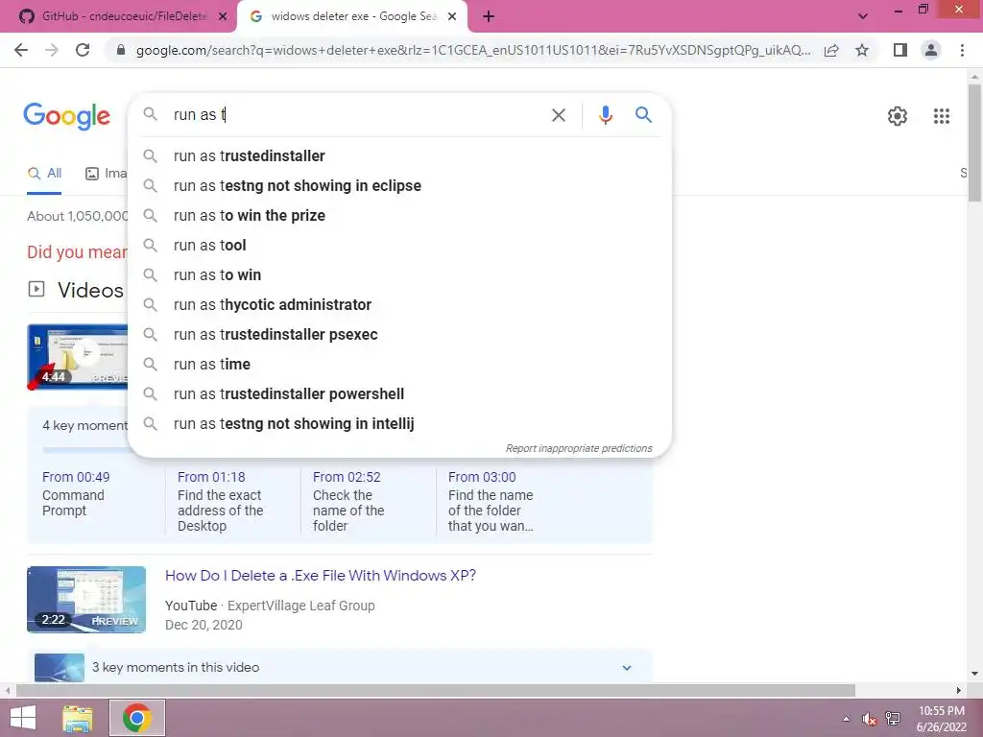Select the 'run as to win' suggestion

pos(399,275)
